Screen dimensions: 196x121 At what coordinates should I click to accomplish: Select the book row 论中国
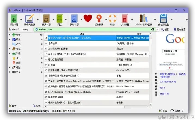tap(97, 65)
